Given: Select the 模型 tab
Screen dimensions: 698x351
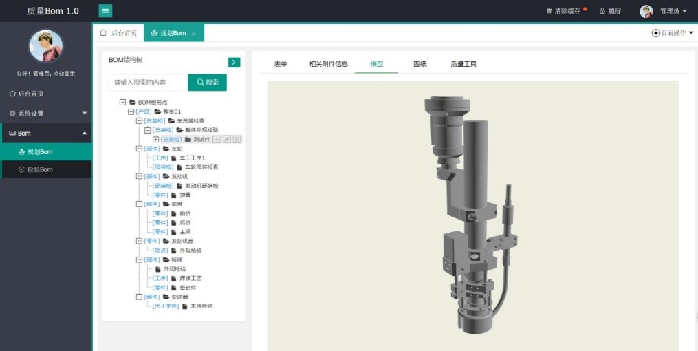Looking at the screenshot, I should (377, 64).
